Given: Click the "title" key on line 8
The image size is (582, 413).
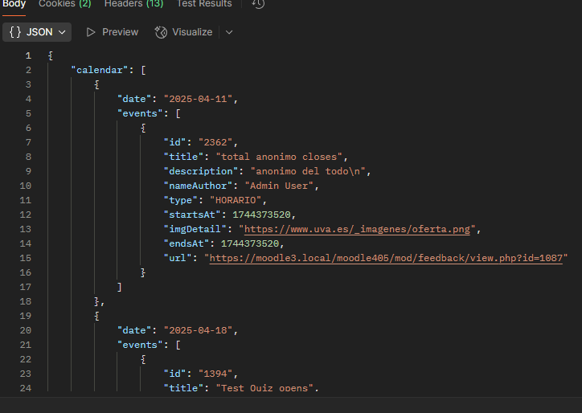Looking at the screenshot, I should point(183,157).
